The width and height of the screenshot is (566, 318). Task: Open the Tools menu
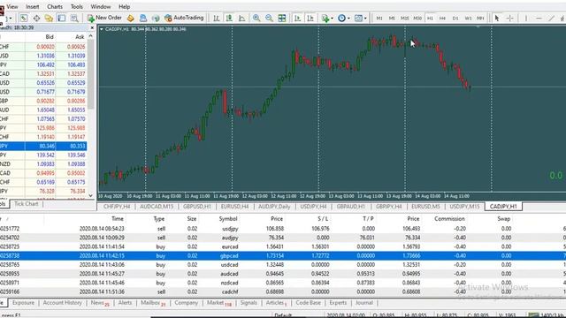click(x=77, y=6)
